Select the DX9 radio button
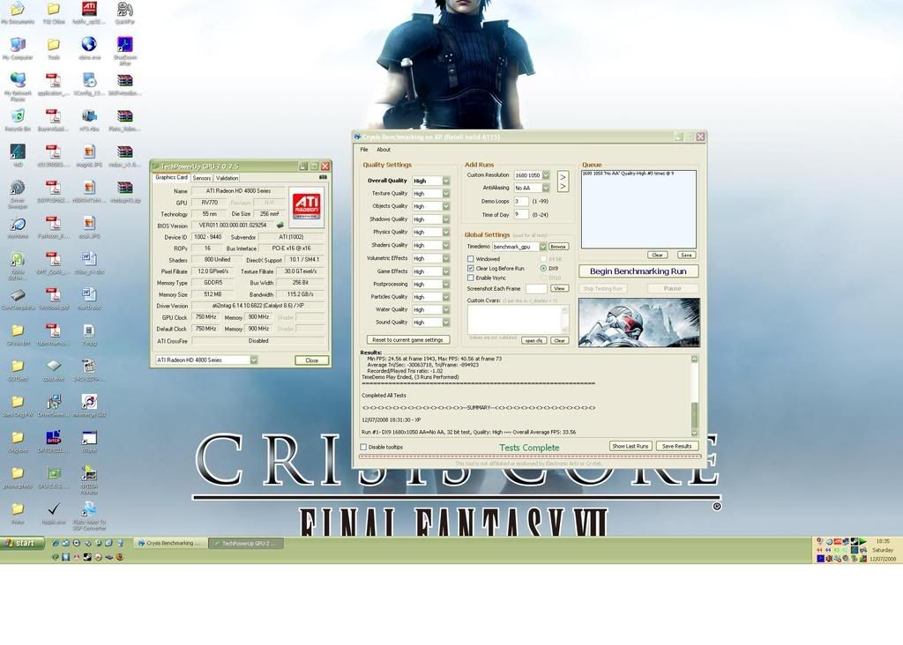903x645 pixels. coord(543,269)
